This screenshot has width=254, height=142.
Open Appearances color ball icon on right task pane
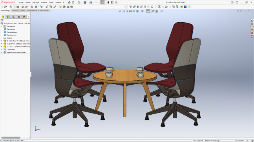[252, 33]
